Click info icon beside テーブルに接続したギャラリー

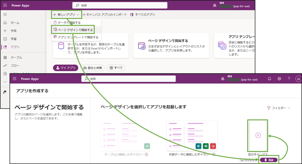click(x=146, y=154)
